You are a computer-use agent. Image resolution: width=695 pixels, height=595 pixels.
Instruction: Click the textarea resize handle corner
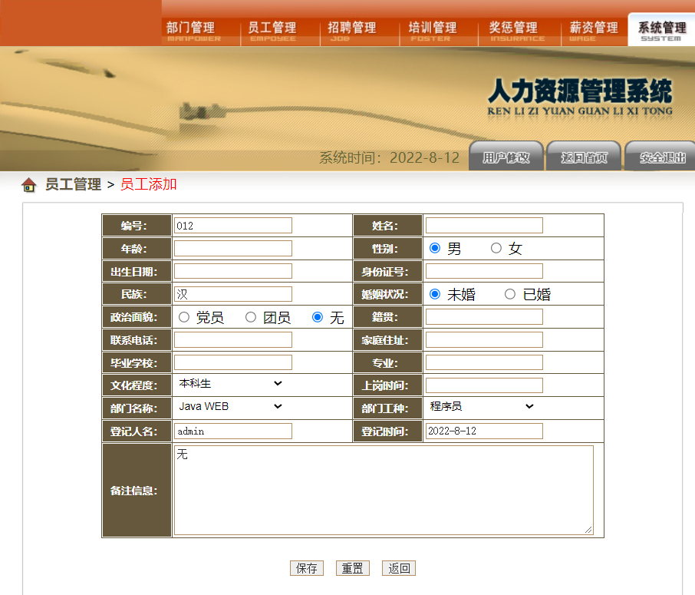588,530
